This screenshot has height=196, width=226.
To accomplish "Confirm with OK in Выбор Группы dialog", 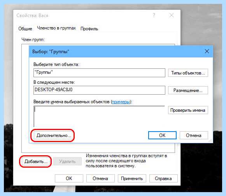I will 162,135.
